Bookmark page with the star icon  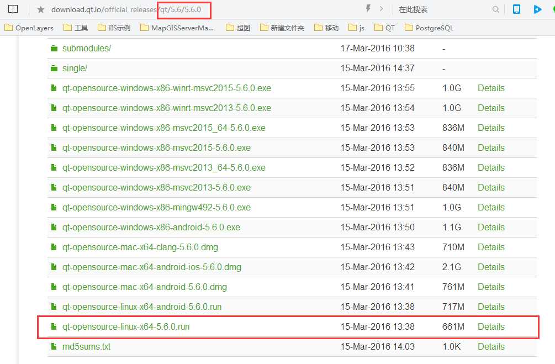tap(41, 9)
